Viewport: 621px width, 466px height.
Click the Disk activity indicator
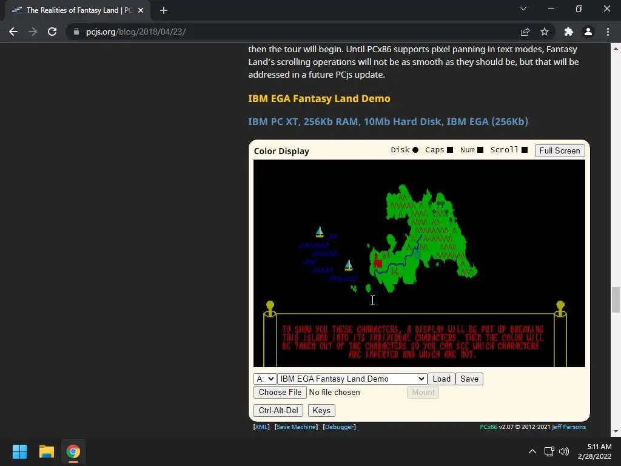tap(415, 150)
